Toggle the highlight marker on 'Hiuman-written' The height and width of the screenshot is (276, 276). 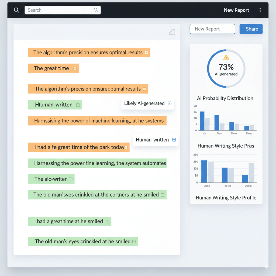point(77,105)
